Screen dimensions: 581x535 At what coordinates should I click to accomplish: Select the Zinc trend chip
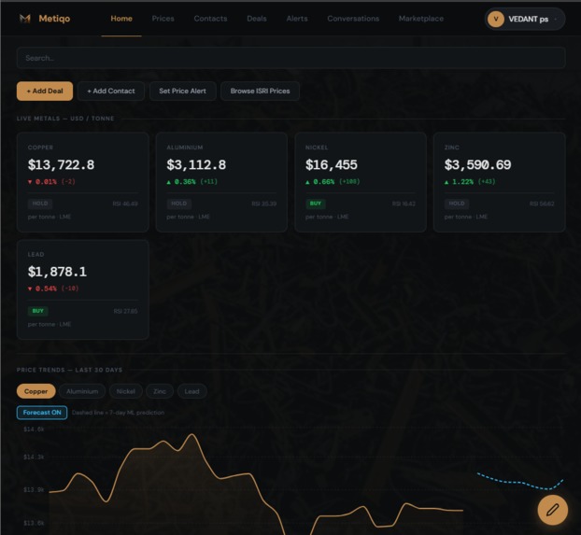click(x=160, y=391)
